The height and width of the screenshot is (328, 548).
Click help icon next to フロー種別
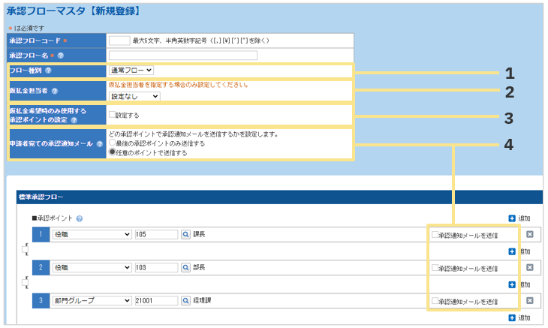pos(49,71)
